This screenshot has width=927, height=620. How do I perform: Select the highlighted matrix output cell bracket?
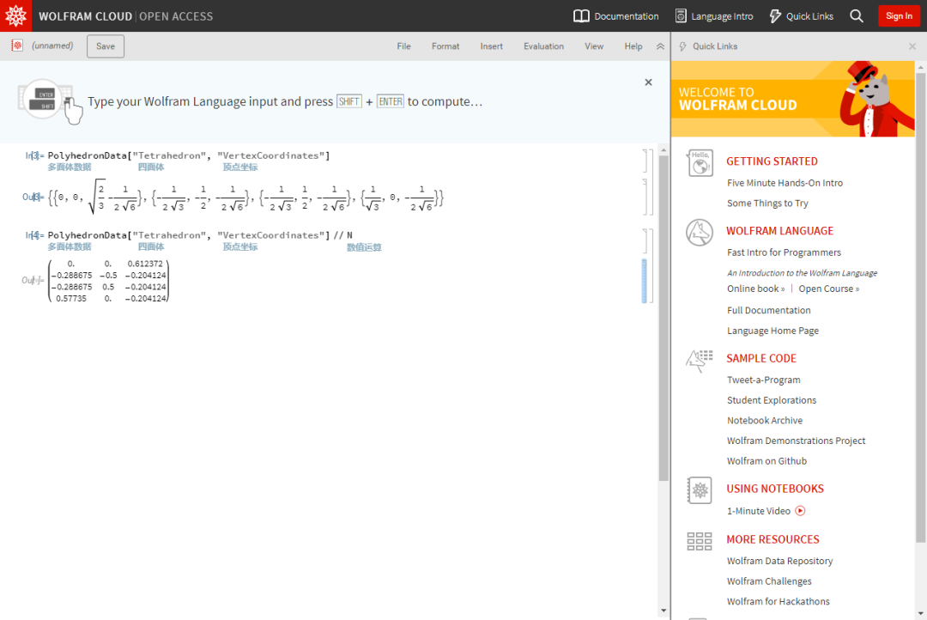(x=645, y=281)
